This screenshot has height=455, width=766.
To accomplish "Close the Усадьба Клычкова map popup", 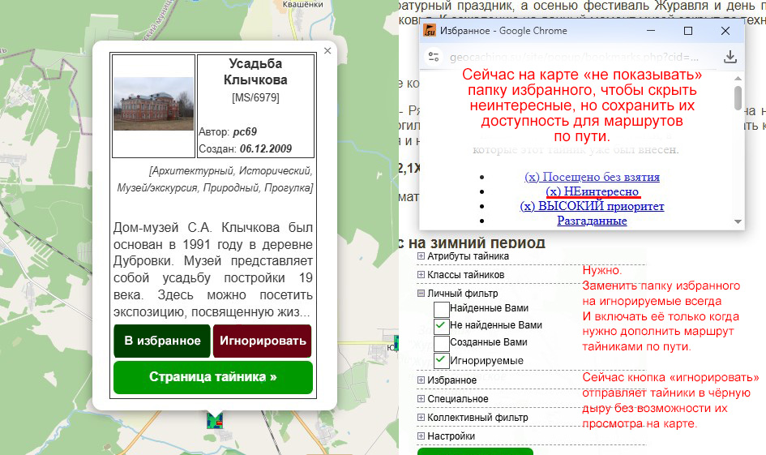I will (327, 51).
